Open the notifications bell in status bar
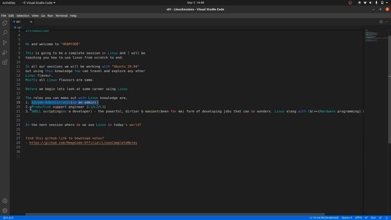 click(x=387, y=218)
